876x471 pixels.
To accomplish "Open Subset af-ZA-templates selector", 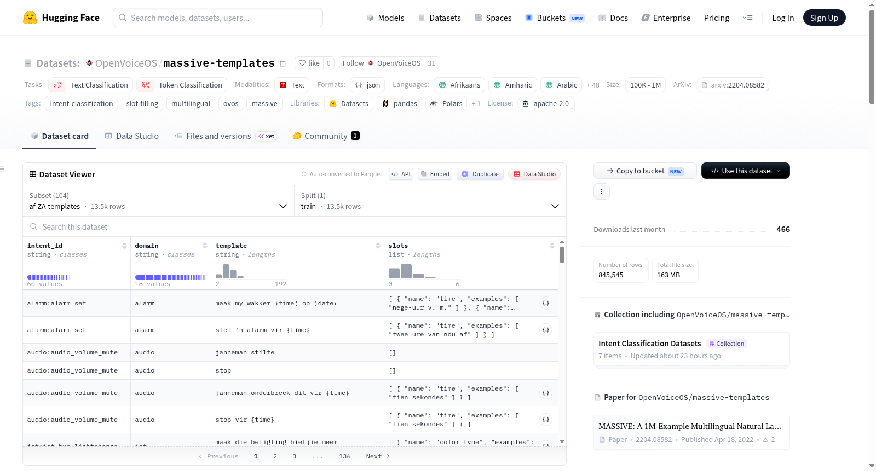I will [x=158, y=201].
